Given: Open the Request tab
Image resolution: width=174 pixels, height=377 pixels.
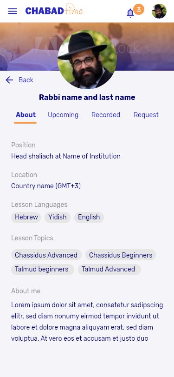Looking at the screenshot, I should coord(146,115).
